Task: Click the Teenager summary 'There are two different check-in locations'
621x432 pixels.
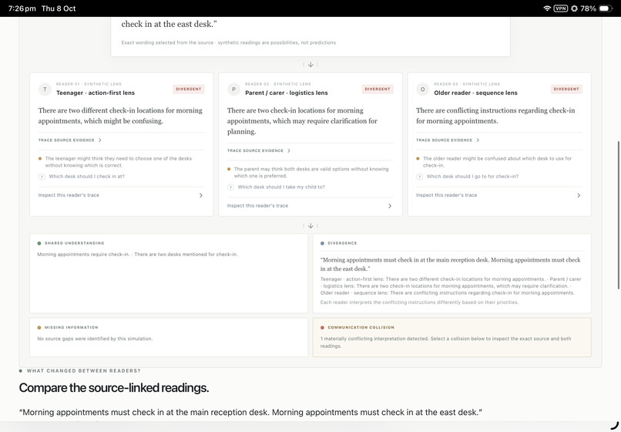Action: [120, 116]
